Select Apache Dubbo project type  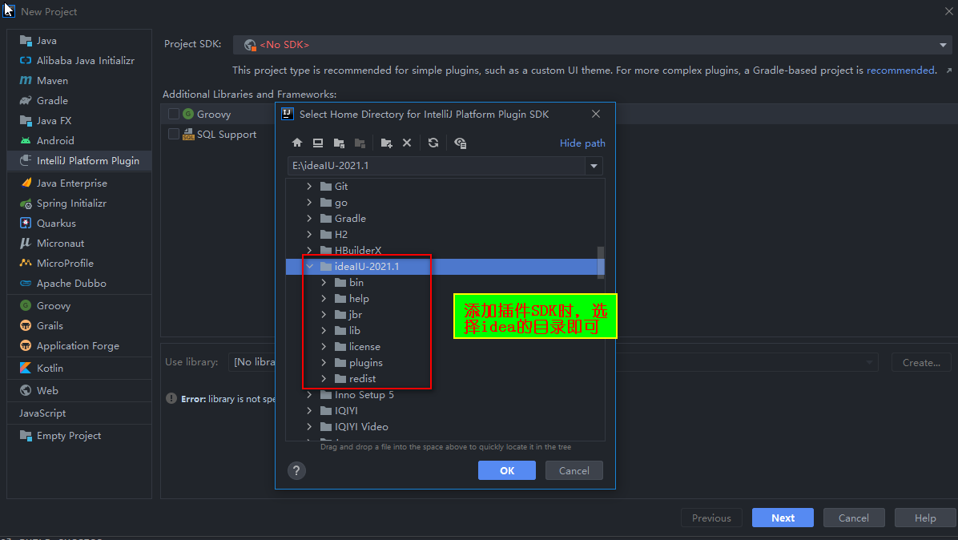pos(79,284)
